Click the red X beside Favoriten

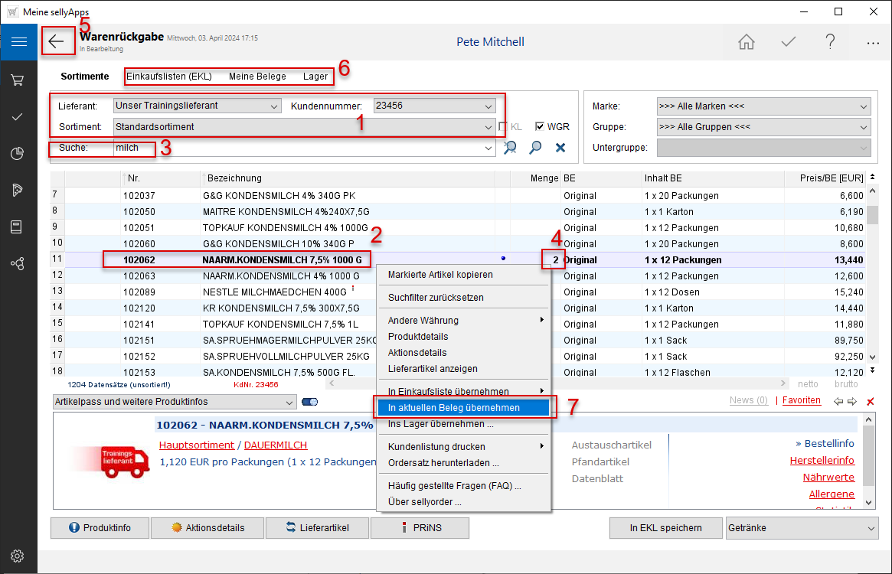(870, 401)
